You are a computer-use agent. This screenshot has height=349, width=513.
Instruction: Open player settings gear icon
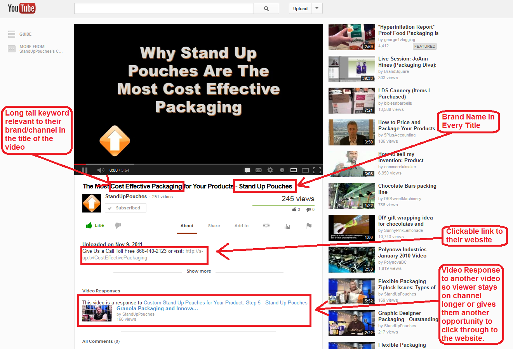[x=270, y=170]
